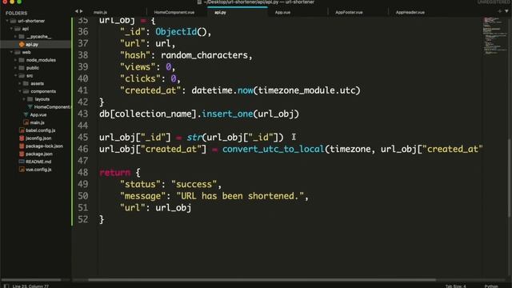Click the layouts folder icon
Image resolution: width=512 pixels, height=288 pixels.
point(30,99)
